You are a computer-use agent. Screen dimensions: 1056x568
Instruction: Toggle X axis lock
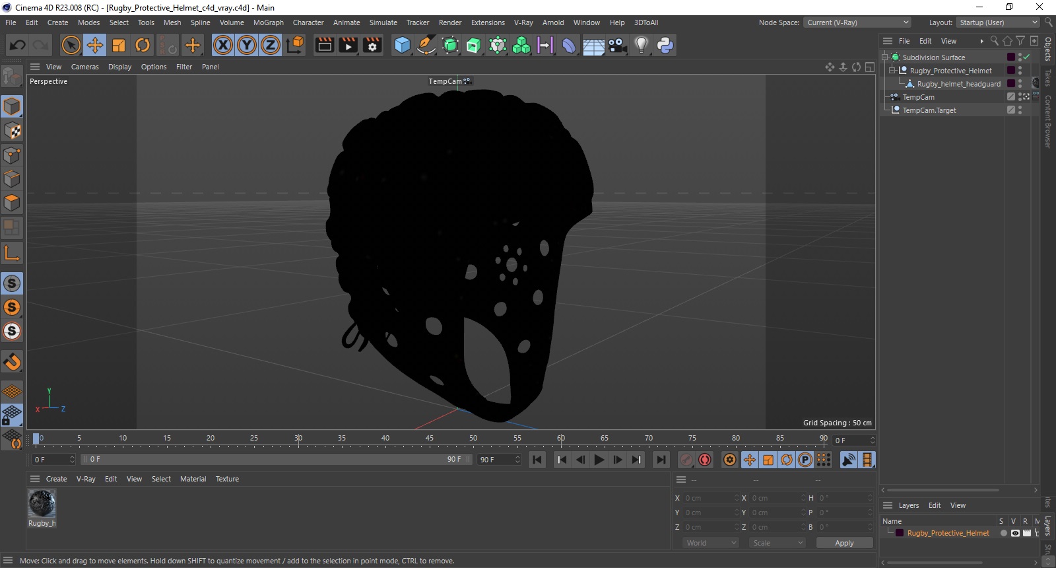[x=223, y=45]
